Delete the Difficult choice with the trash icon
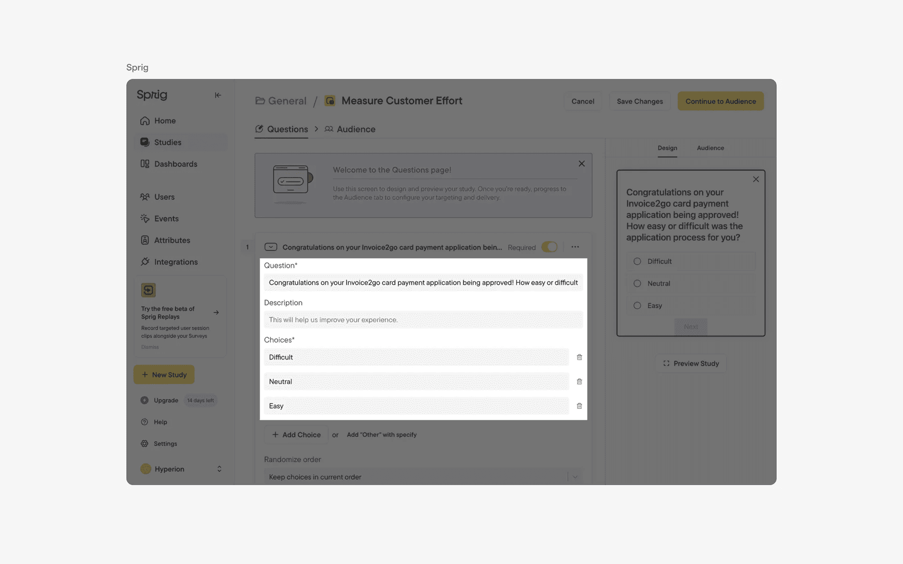 (x=579, y=357)
